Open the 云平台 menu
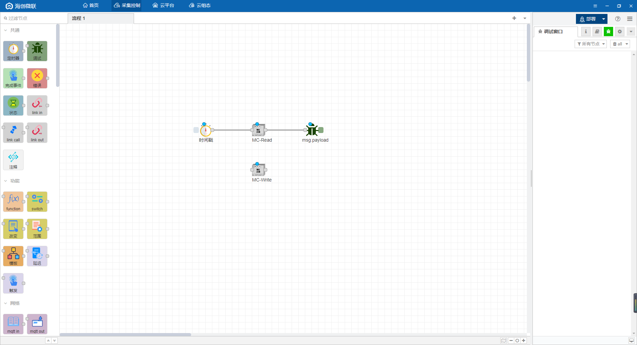 (163, 6)
